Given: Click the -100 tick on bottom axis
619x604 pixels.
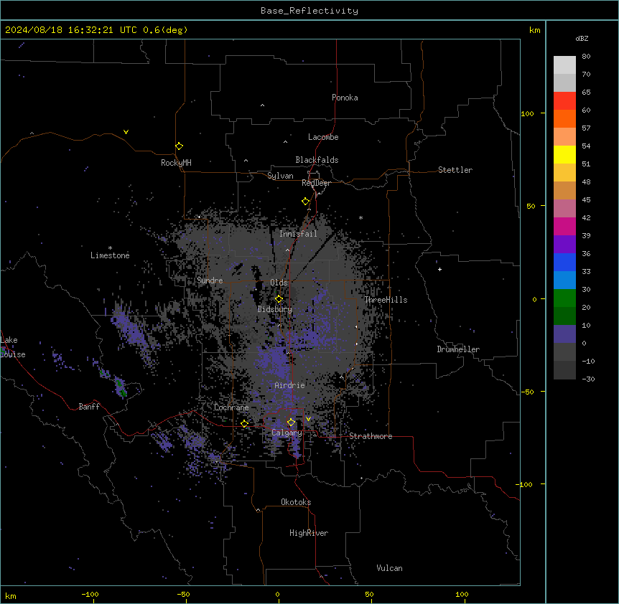Looking at the screenshot, I should click(90, 595).
